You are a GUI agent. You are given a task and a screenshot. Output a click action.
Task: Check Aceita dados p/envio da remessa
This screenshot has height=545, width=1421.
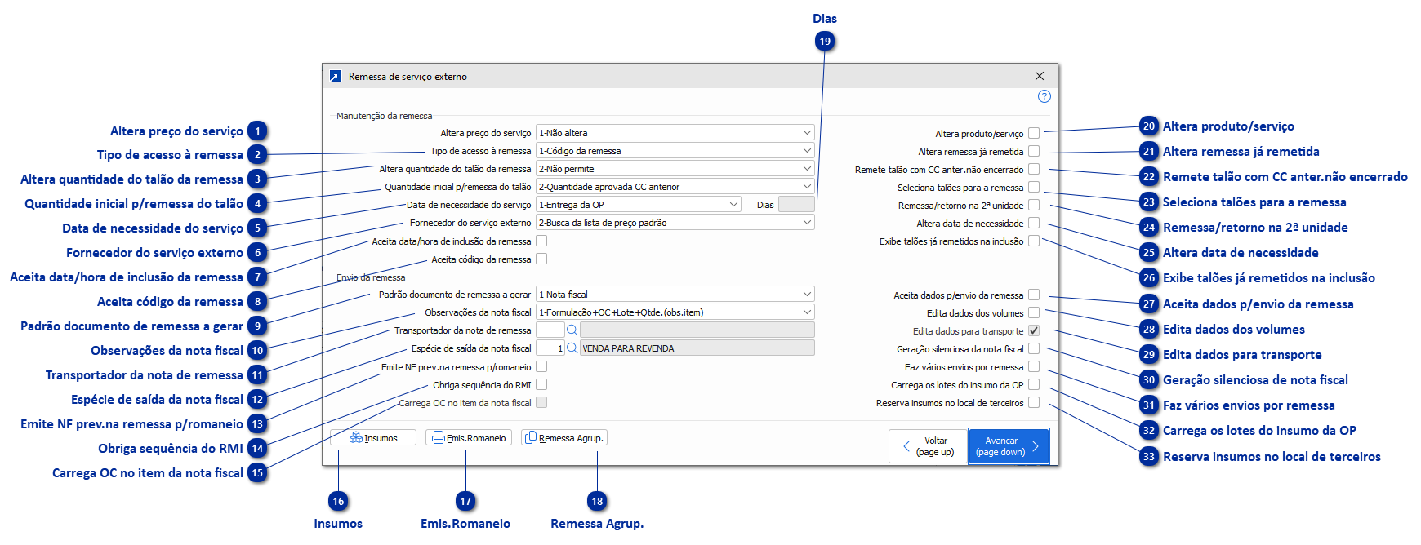1034,295
